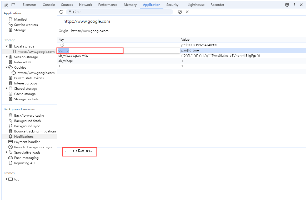Open Push messaging service
Screen dimensions: 306x200
[x=26, y=158]
